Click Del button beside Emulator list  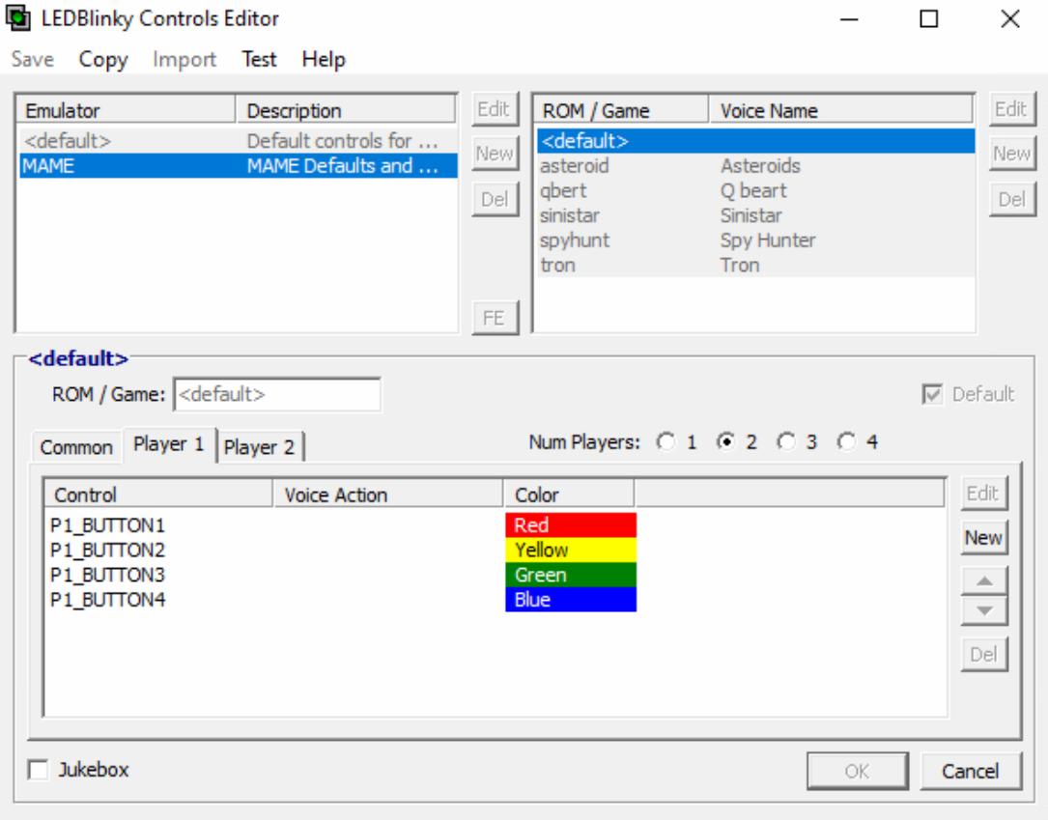[x=494, y=199]
